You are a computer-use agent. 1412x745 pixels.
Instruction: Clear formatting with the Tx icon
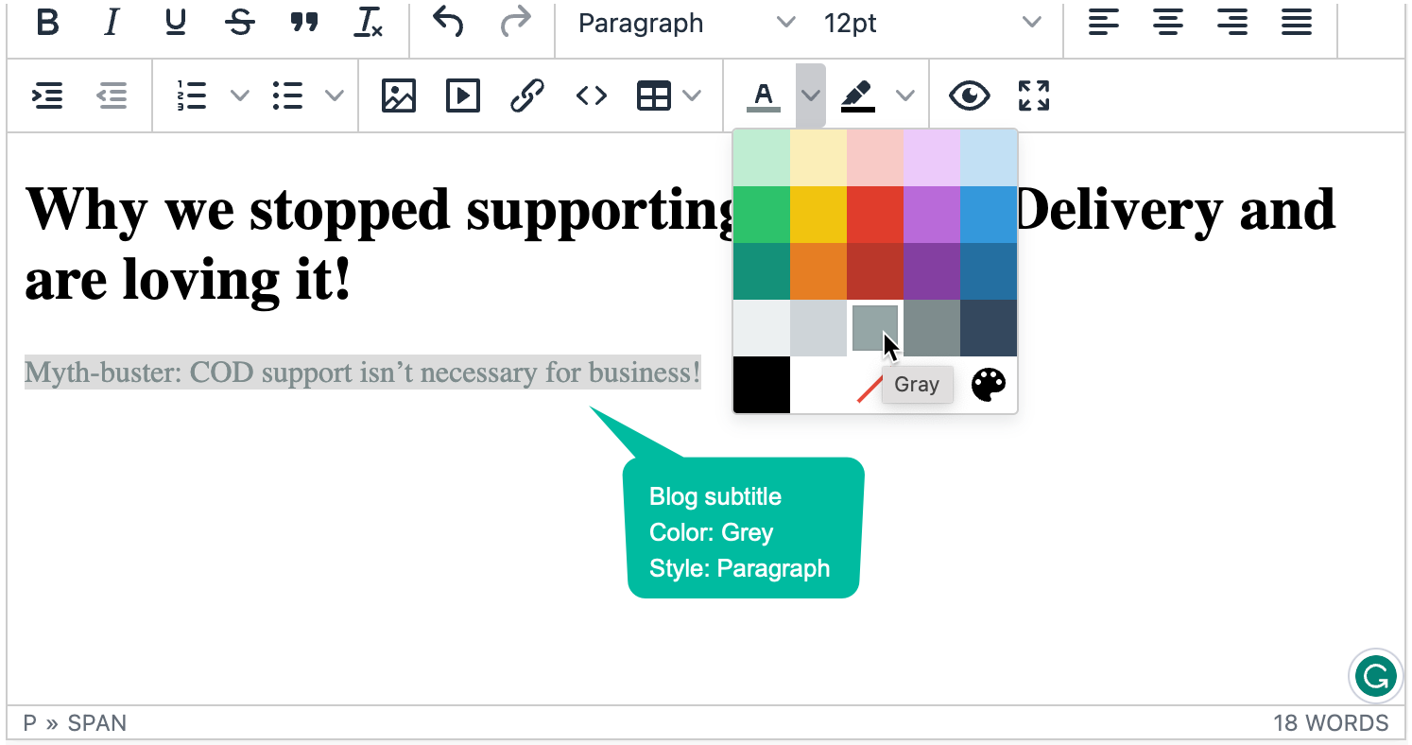click(x=369, y=24)
